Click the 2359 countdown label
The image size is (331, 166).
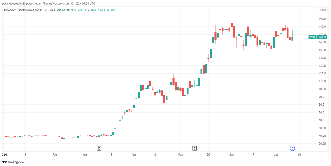312,37
